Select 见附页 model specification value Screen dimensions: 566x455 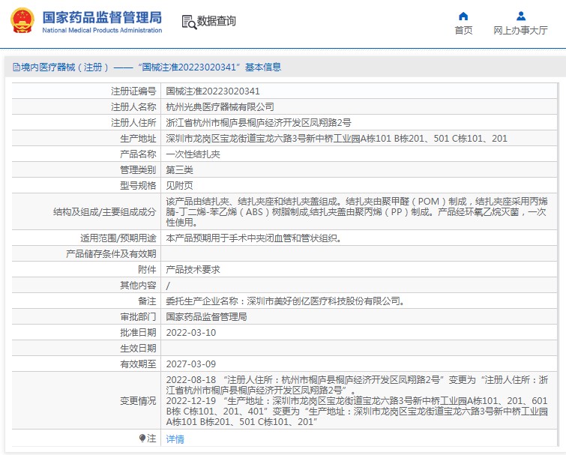tap(179, 185)
